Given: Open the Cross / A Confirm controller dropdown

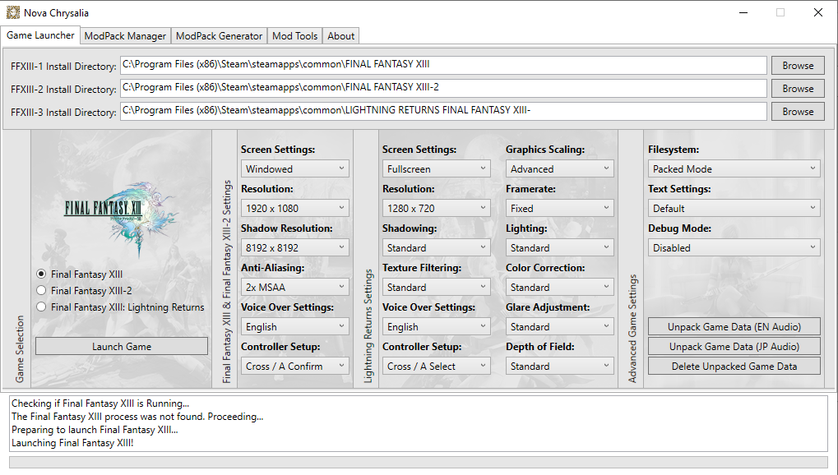Looking at the screenshot, I should point(295,366).
